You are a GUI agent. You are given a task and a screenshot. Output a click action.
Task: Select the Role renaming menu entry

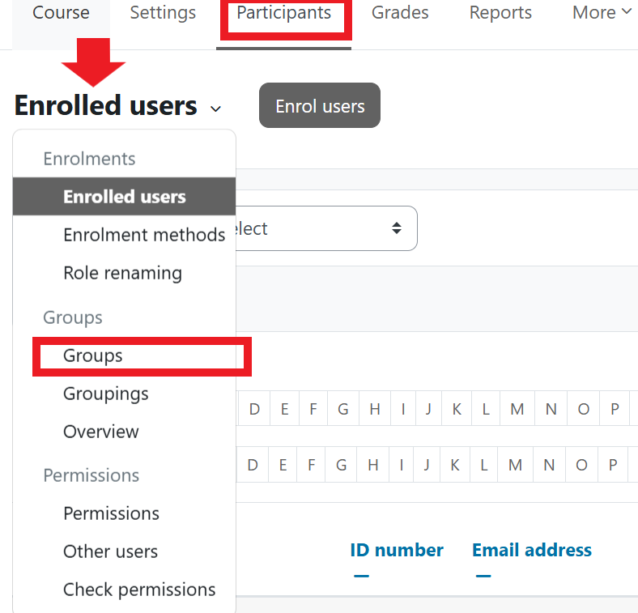(x=122, y=273)
